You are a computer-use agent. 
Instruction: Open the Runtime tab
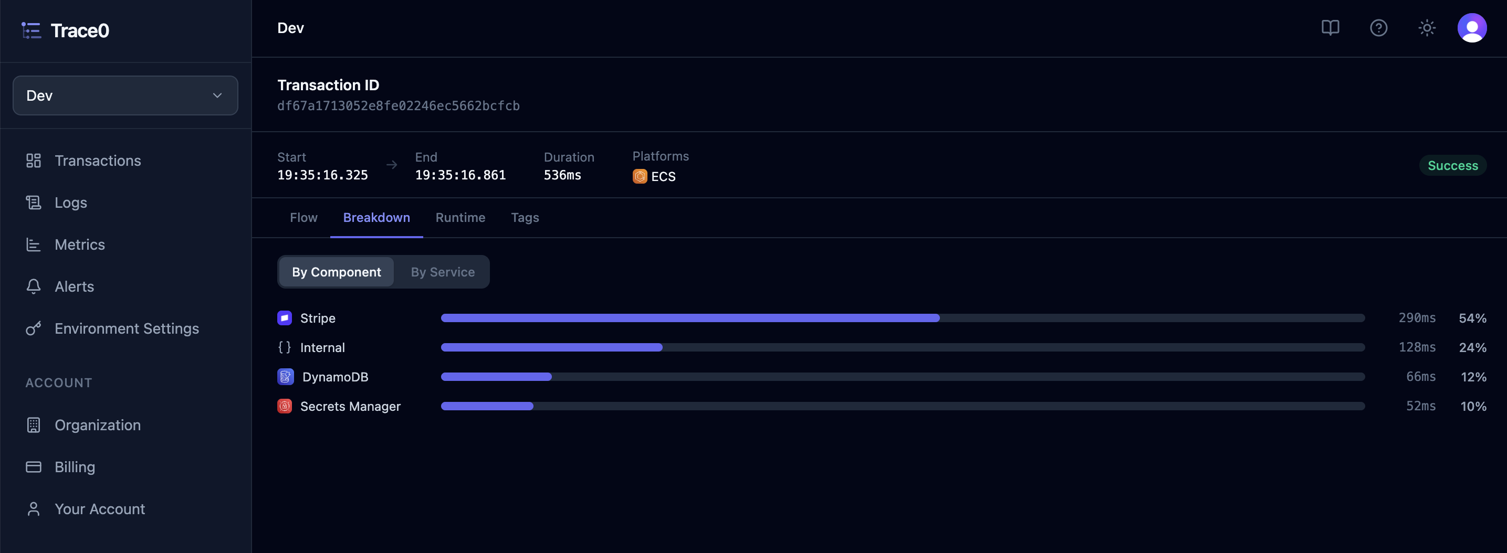point(461,217)
